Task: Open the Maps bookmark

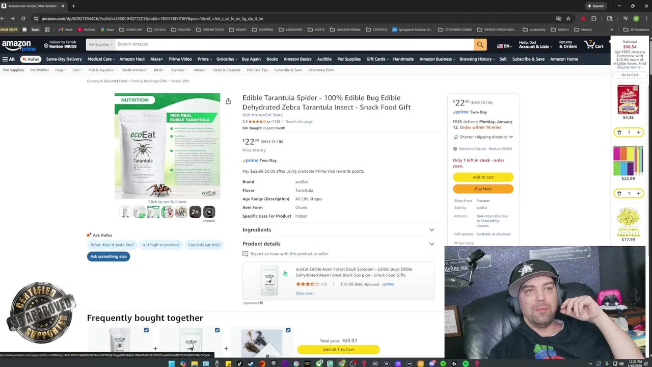Action: tap(107, 30)
